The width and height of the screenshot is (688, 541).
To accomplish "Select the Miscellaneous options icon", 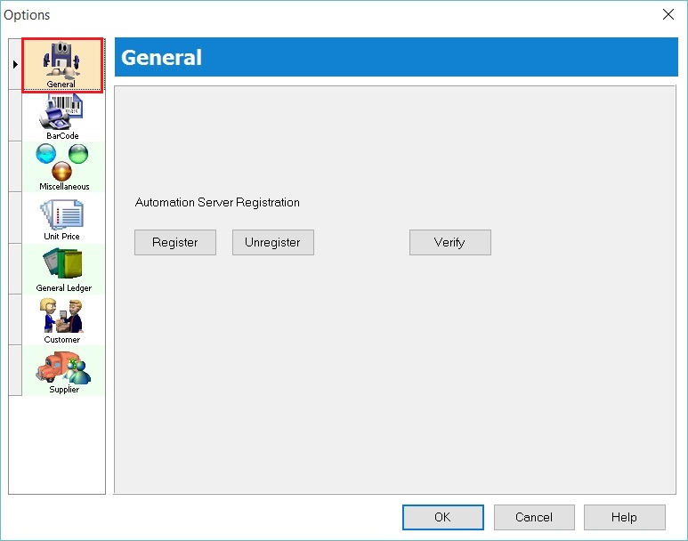I will point(62,166).
